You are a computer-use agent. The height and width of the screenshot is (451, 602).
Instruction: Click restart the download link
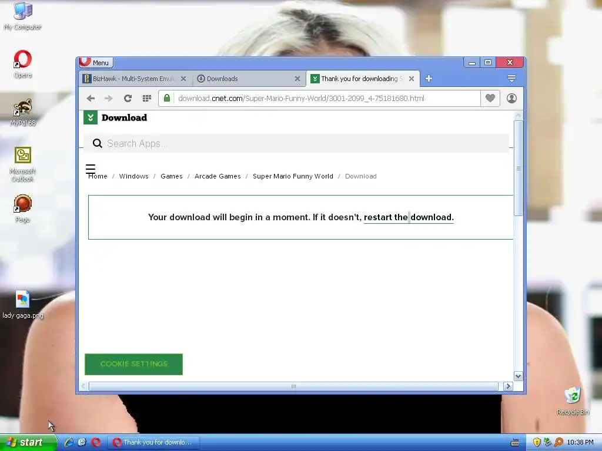[x=409, y=217]
